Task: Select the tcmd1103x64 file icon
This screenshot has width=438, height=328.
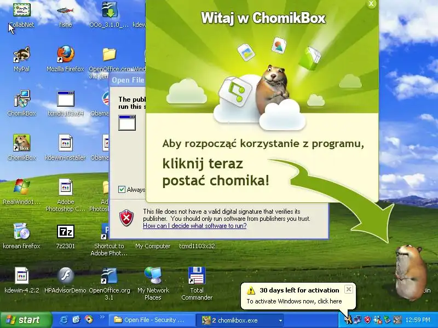Action: pyautogui.click(x=65, y=99)
